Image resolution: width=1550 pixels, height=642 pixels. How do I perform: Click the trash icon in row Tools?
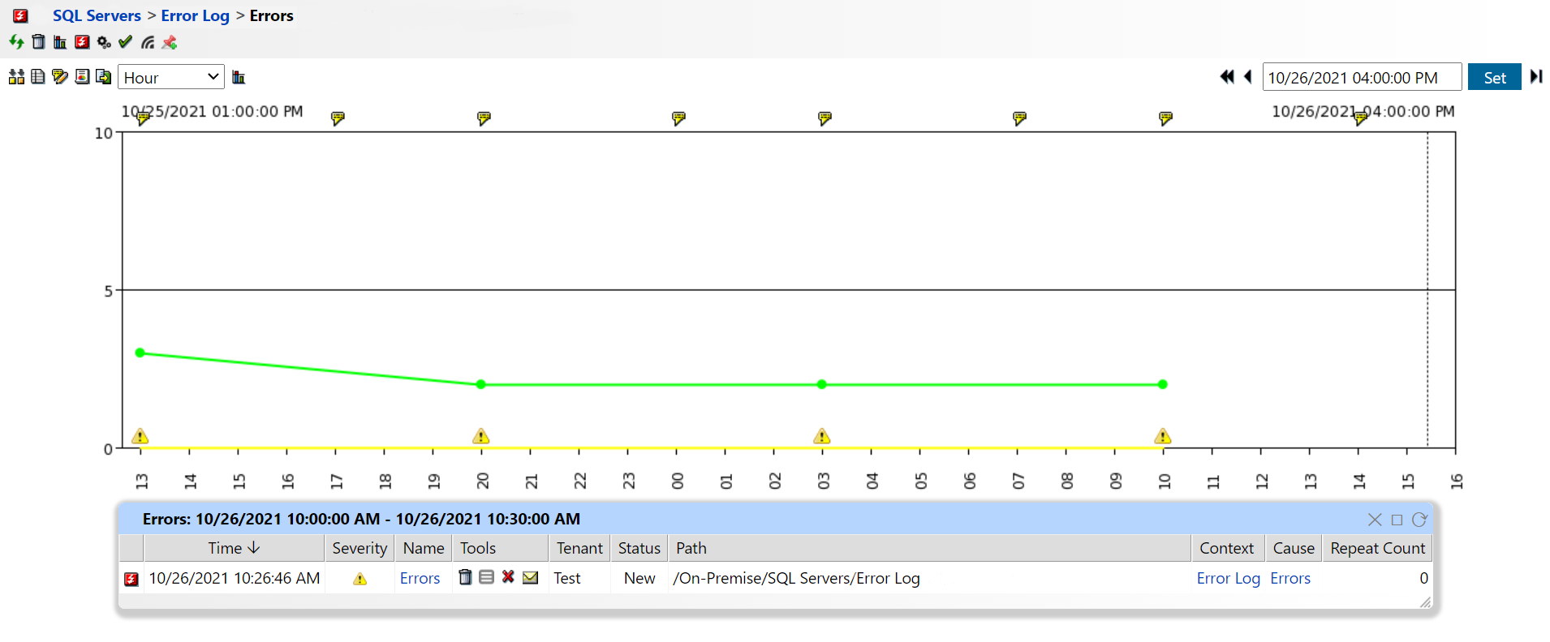(465, 577)
